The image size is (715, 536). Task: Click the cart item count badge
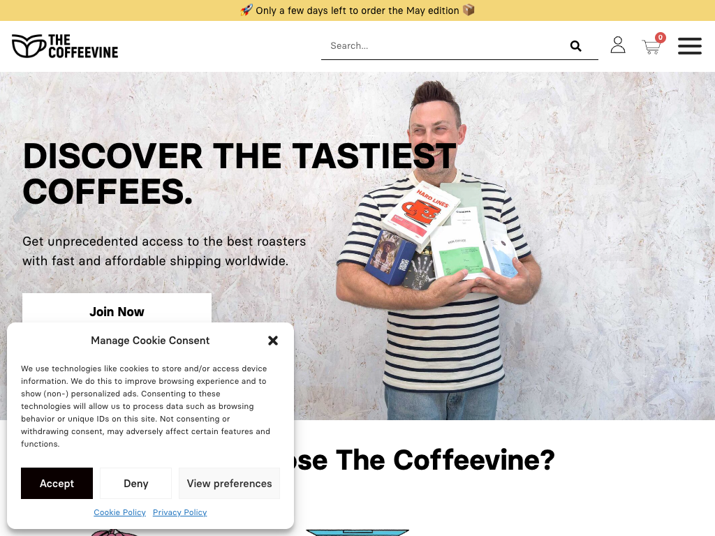pyautogui.click(x=660, y=38)
